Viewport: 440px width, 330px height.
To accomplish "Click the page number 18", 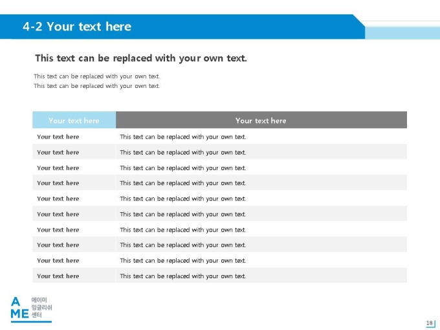I will click(430, 323).
